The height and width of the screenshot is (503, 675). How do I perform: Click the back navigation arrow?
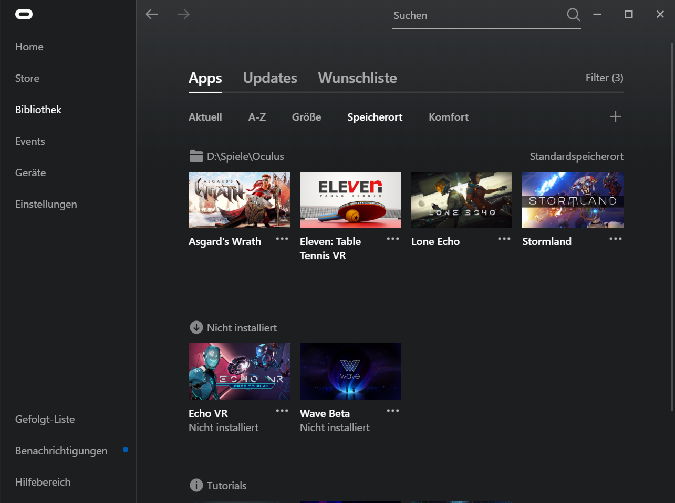(x=151, y=14)
